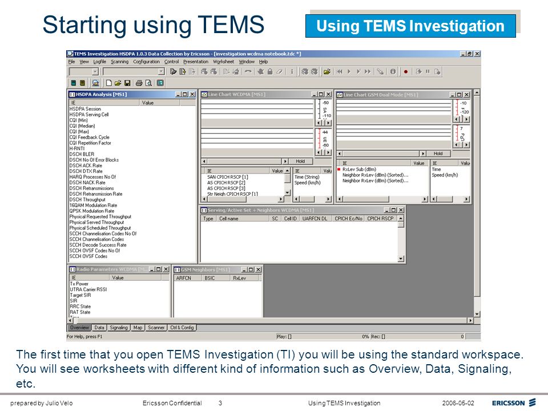548x411 pixels.
Task: Click Hold button in Line Chart WCDMA window
Action: coord(300,161)
